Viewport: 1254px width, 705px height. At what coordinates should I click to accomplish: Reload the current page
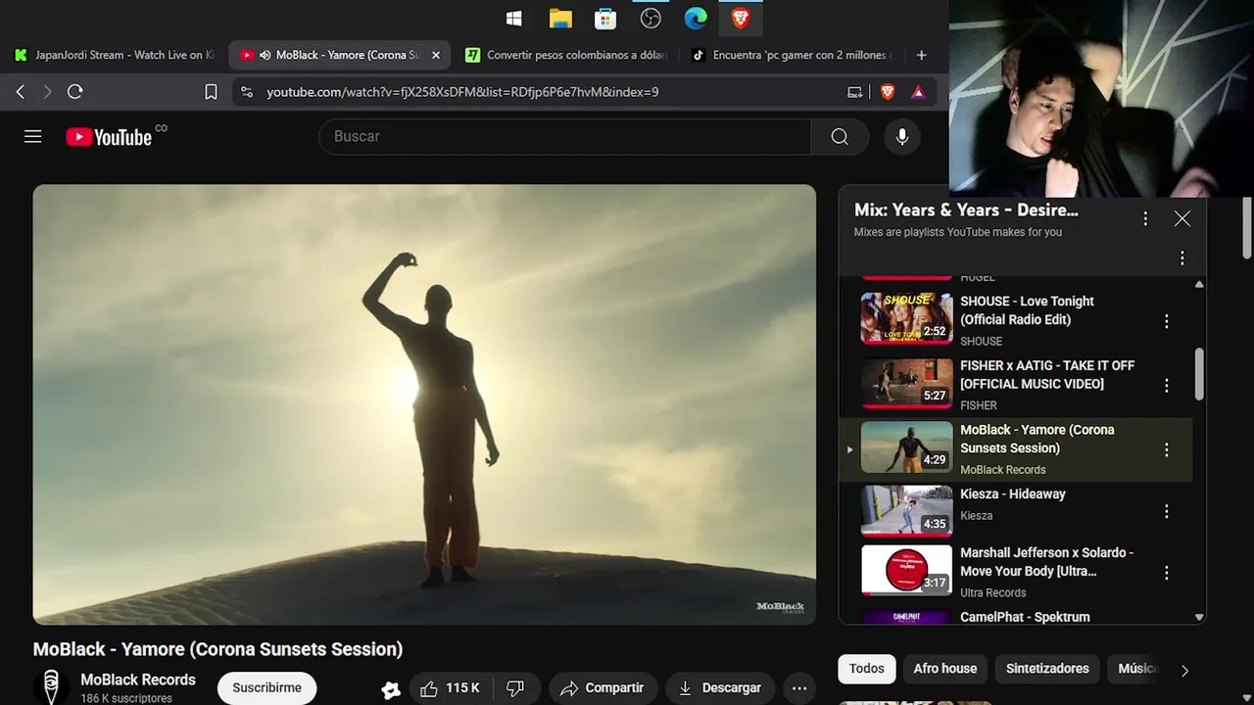[75, 92]
